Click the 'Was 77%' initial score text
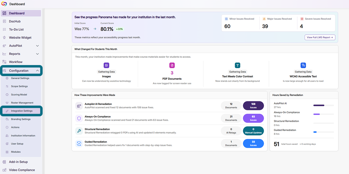349x174 pixels. click(82, 29)
